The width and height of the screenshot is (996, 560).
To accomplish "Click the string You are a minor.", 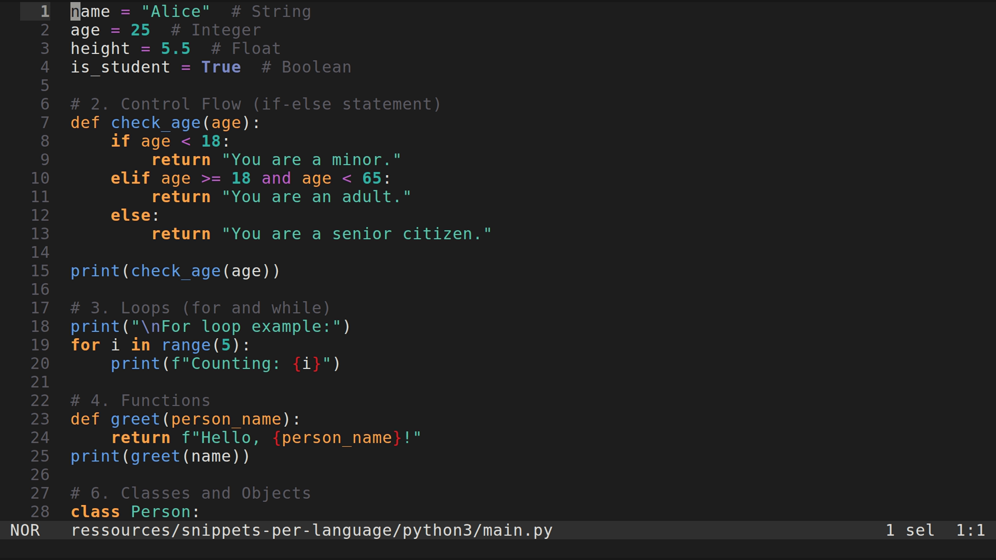I will [312, 159].
